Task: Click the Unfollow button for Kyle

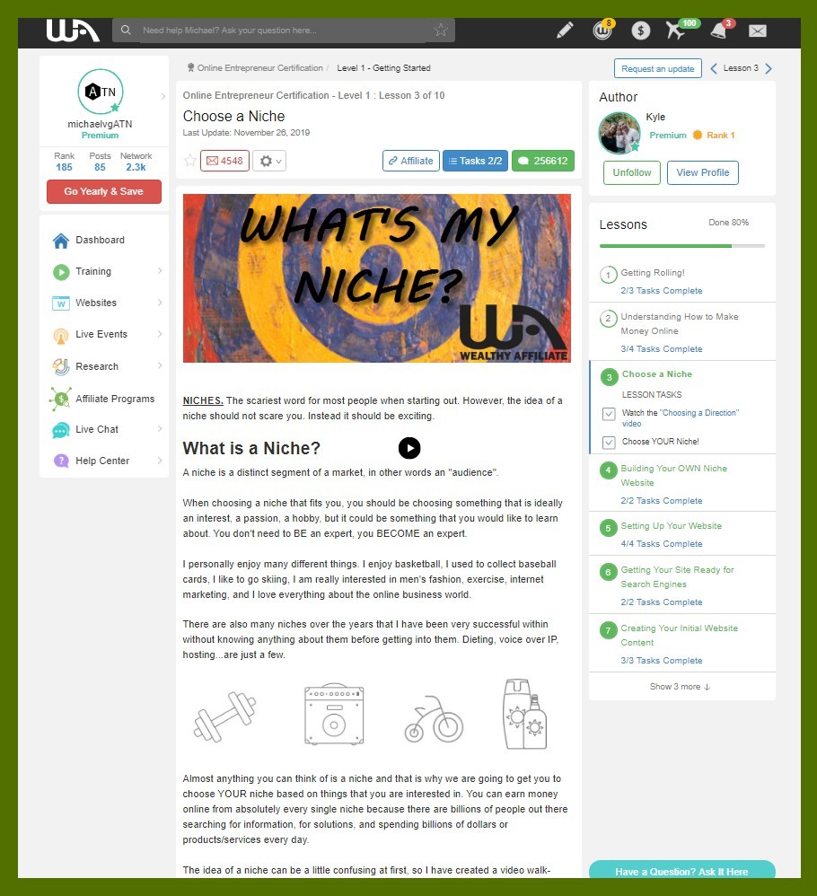Action: tap(632, 172)
